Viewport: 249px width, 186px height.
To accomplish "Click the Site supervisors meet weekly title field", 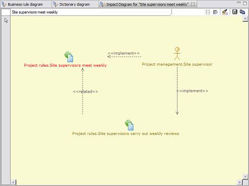I will (91, 12).
